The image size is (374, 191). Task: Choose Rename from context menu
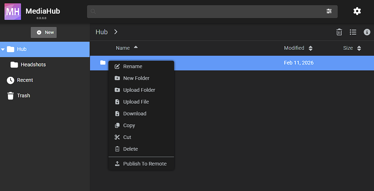click(x=133, y=66)
